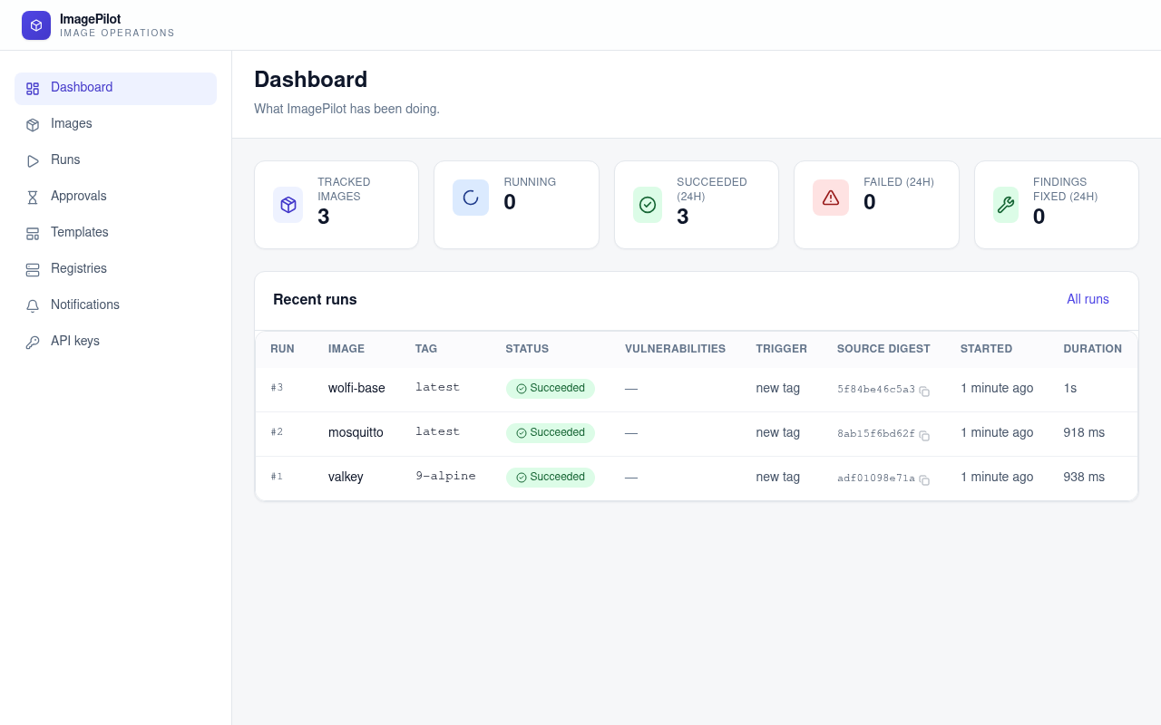The width and height of the screenshot is (1161, 725).
Task: Click the Recent runs heading
Action: 315,300
